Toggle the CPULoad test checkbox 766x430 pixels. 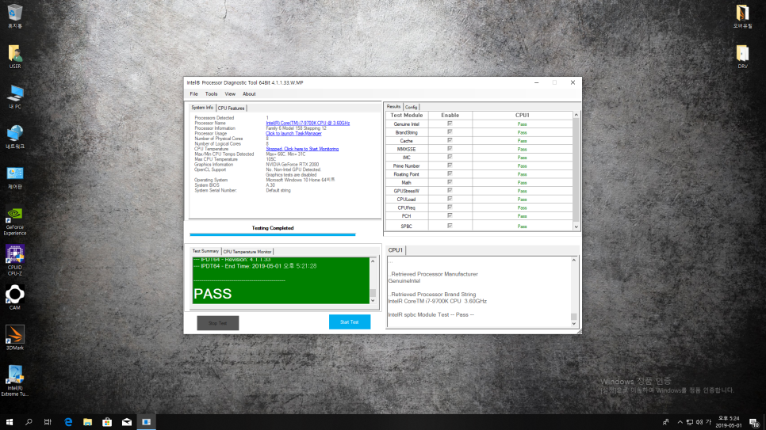coord(450,199)
